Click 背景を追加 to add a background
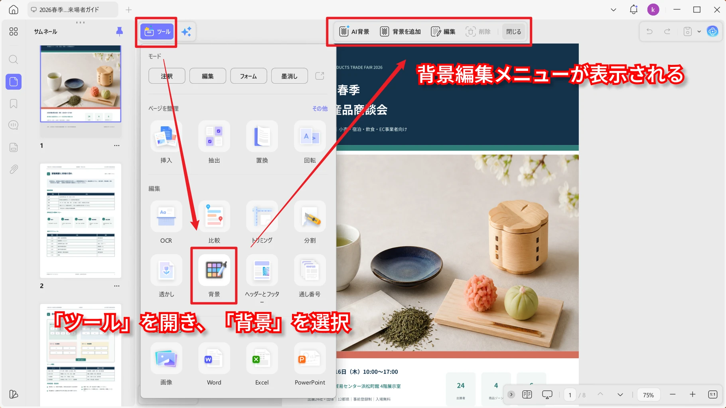This screenshot has width=726, height=408. click(x=400, y=31)
